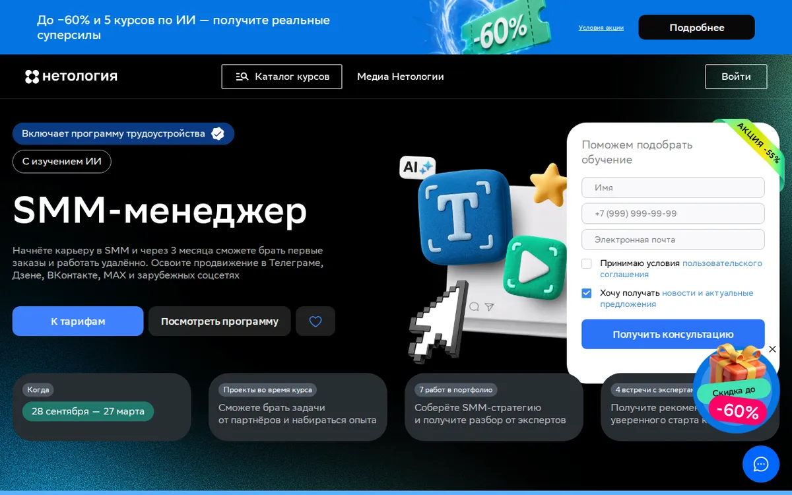Add course to favorites with heart icon
The height and width of the screenshot is (495, 792).
[315, 321]
